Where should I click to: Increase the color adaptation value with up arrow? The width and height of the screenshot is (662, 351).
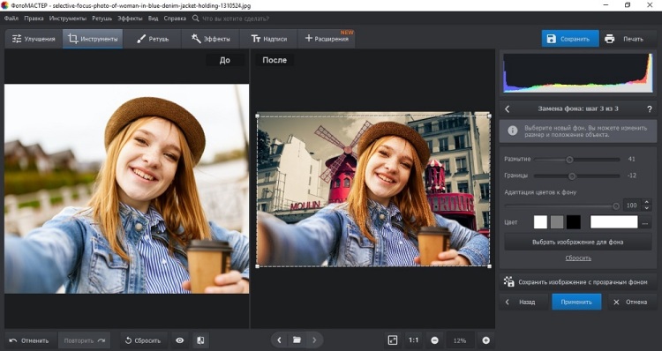[x=646, y=203]
